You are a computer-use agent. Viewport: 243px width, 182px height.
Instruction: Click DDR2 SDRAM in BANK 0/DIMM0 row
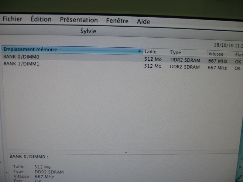tap(185, 60)
